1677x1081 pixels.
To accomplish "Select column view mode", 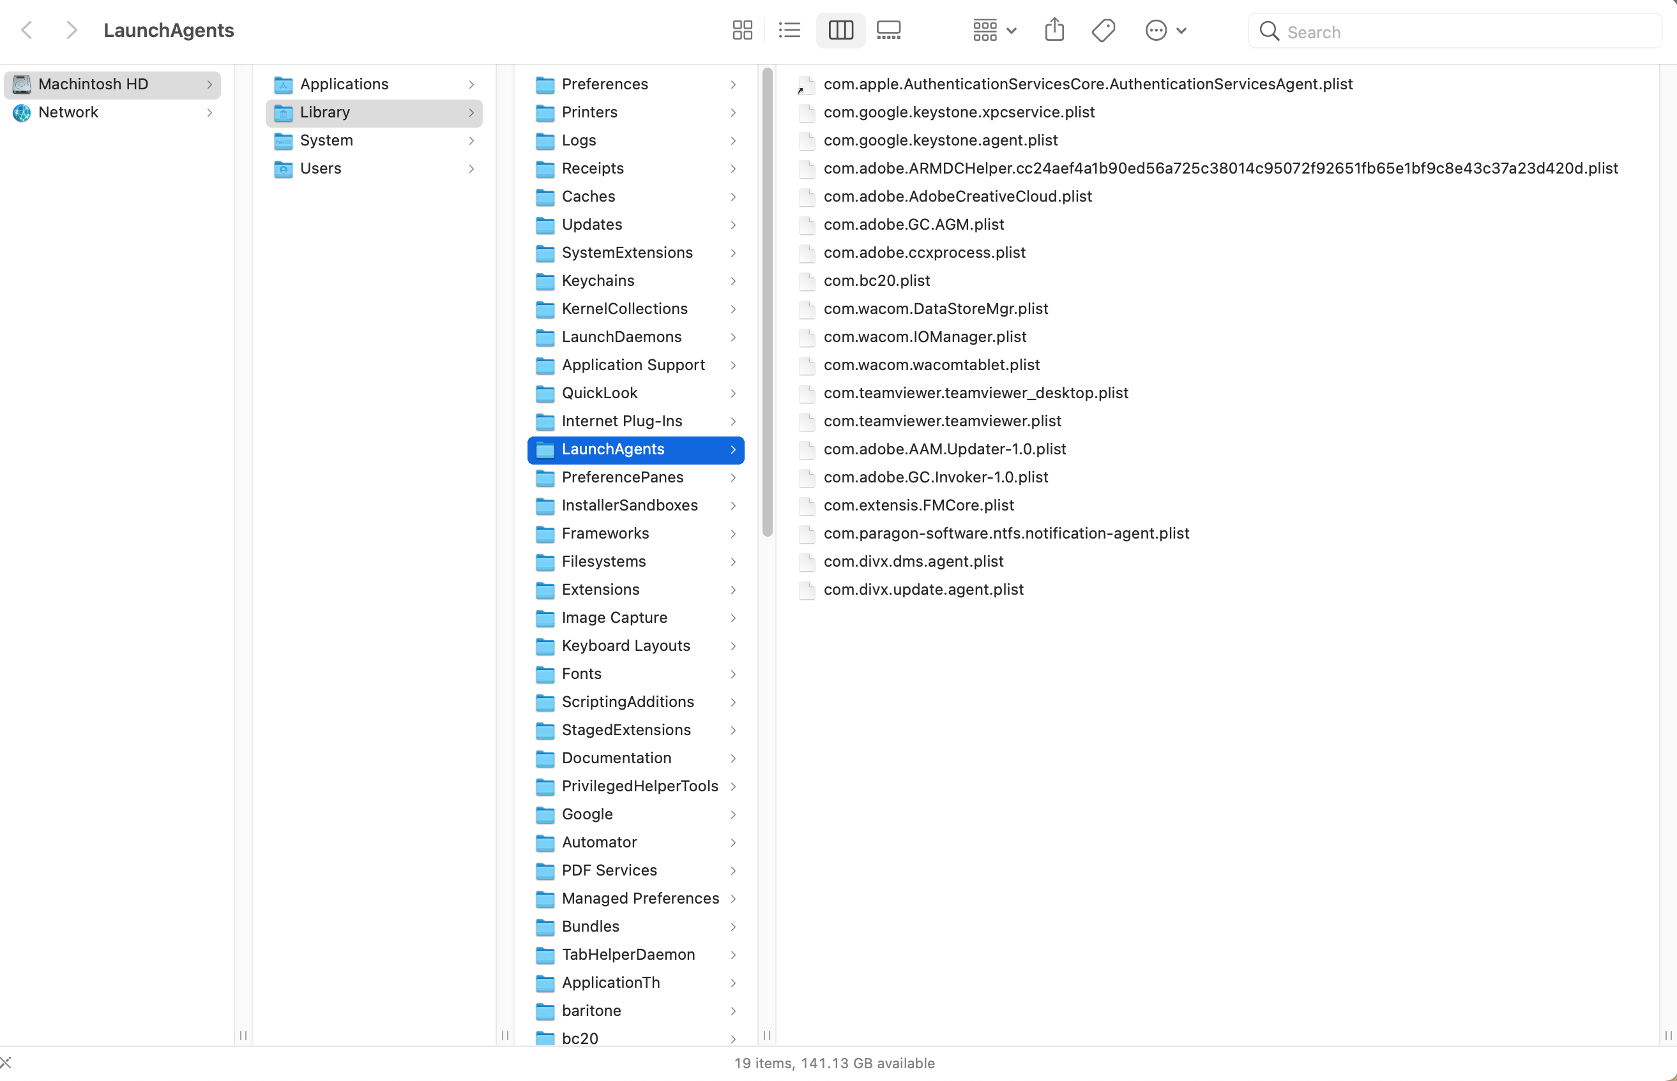I will click(x=840, y=30).
